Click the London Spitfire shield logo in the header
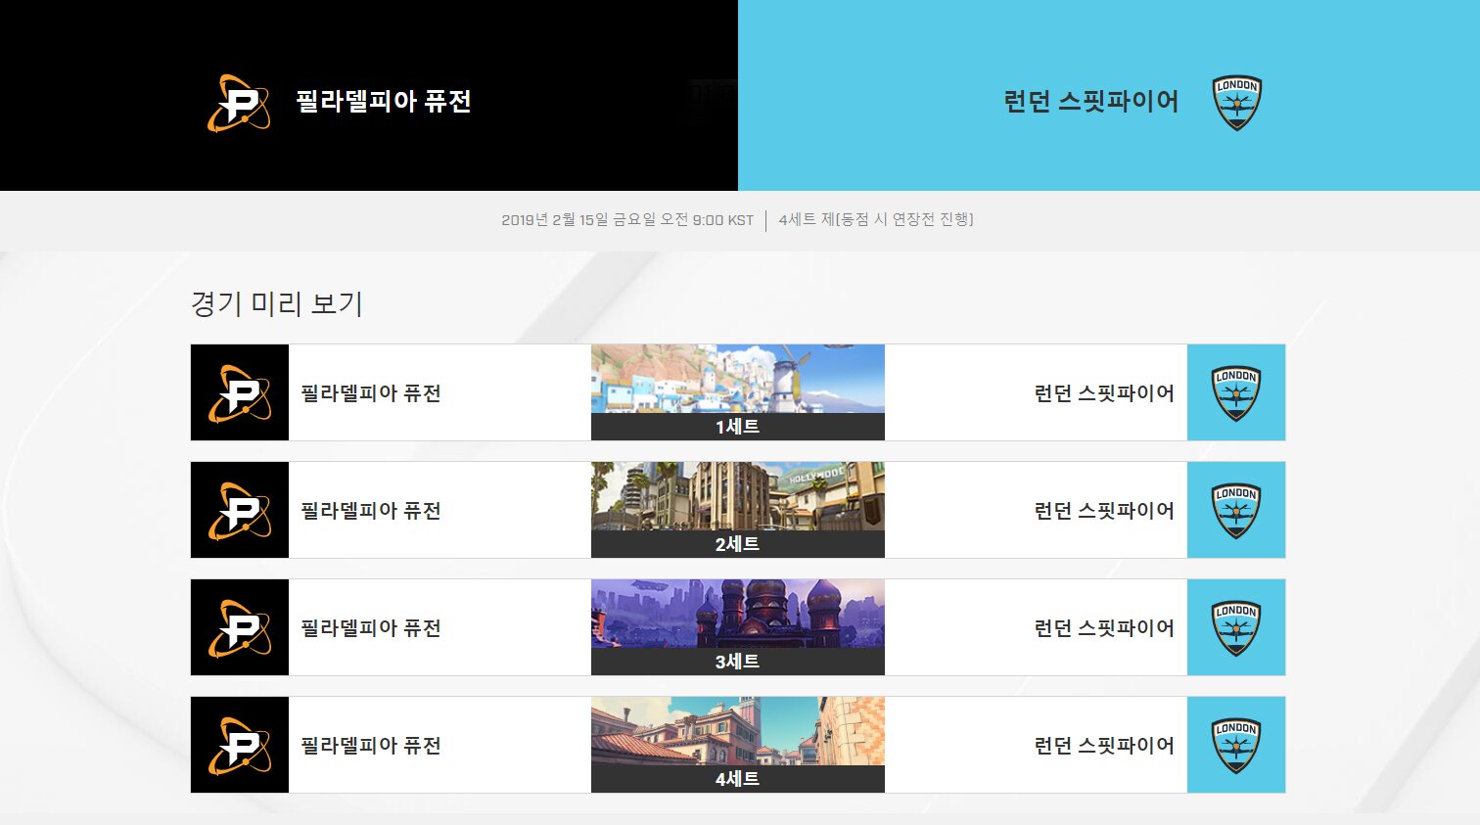Image resolution: width=1480 pixels, height=825 pixels. pos(1237,103)
